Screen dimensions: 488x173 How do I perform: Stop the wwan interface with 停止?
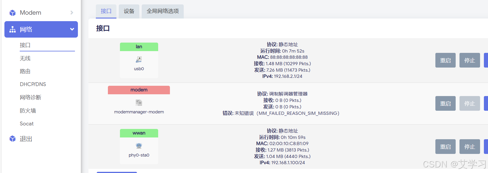(x=469, y=147)
